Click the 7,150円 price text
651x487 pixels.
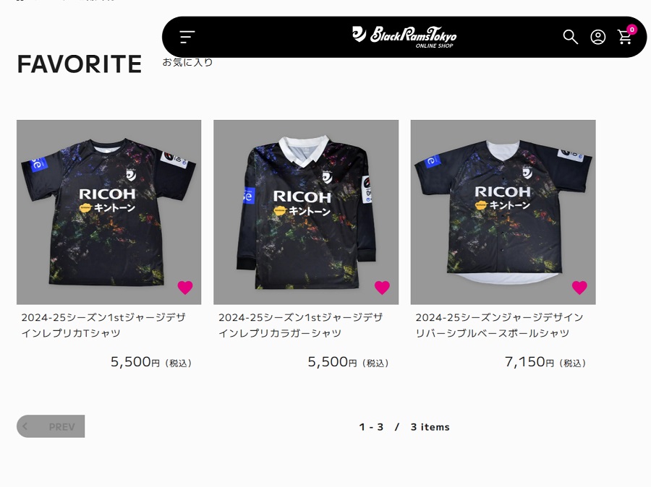click(545, 362)
